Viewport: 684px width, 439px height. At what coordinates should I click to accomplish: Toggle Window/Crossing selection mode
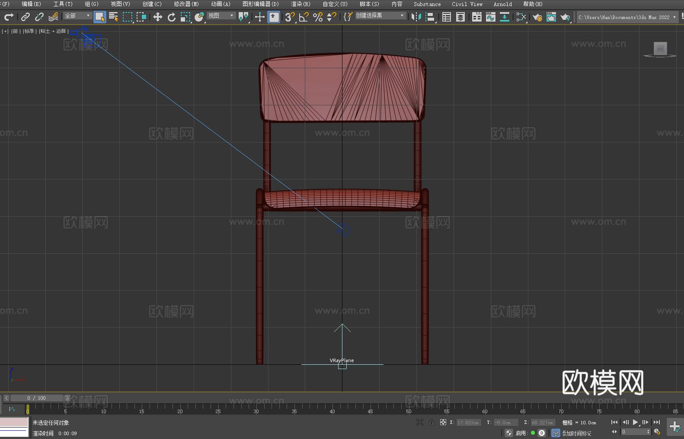[x=141, y=17]
